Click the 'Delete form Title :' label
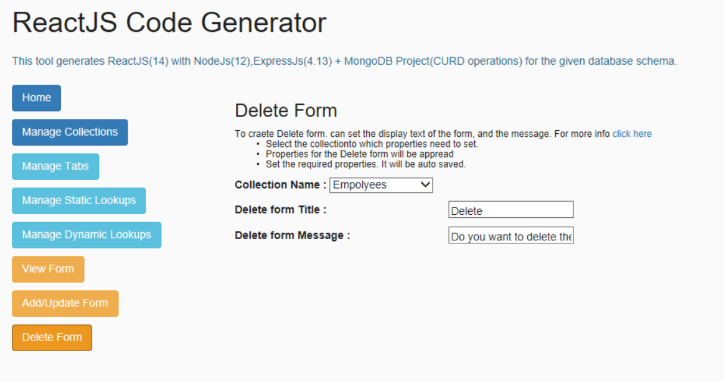This screenshot has height=381, width=724. tap(281, 210)
